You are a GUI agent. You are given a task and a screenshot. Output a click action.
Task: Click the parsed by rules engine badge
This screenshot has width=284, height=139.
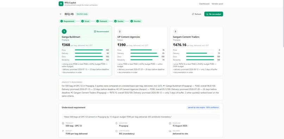pyautogui.click(x=203, y=108)
